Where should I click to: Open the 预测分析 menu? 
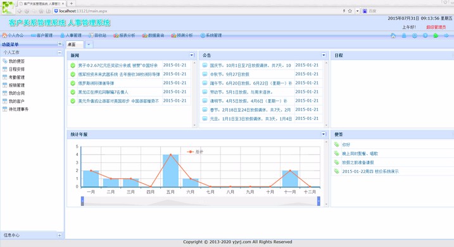coord(182,35)
